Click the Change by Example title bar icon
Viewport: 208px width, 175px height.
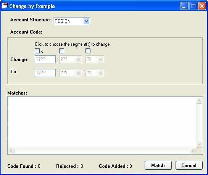(5, 6)
